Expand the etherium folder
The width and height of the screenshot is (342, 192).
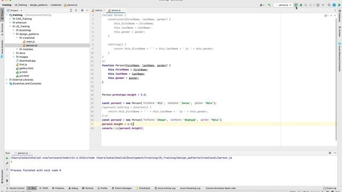click(x=10, y=22)
